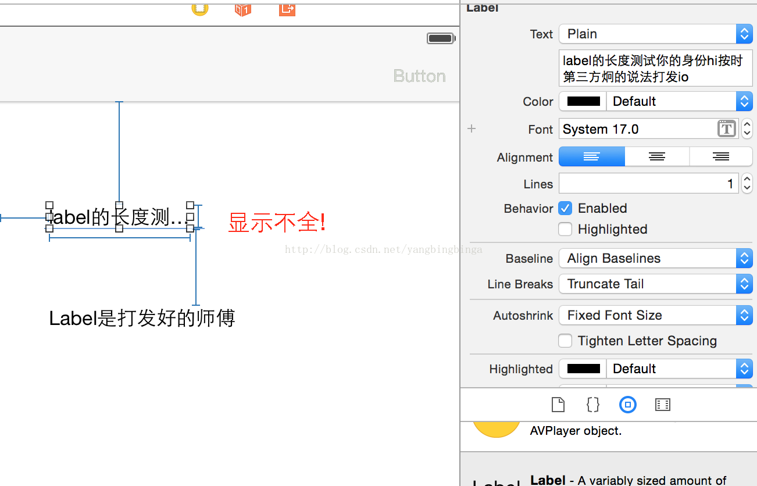The width and height of the screenshot is (757, 486).
Task: Open the File Template library icon
Action: click(x=558, y=405)
